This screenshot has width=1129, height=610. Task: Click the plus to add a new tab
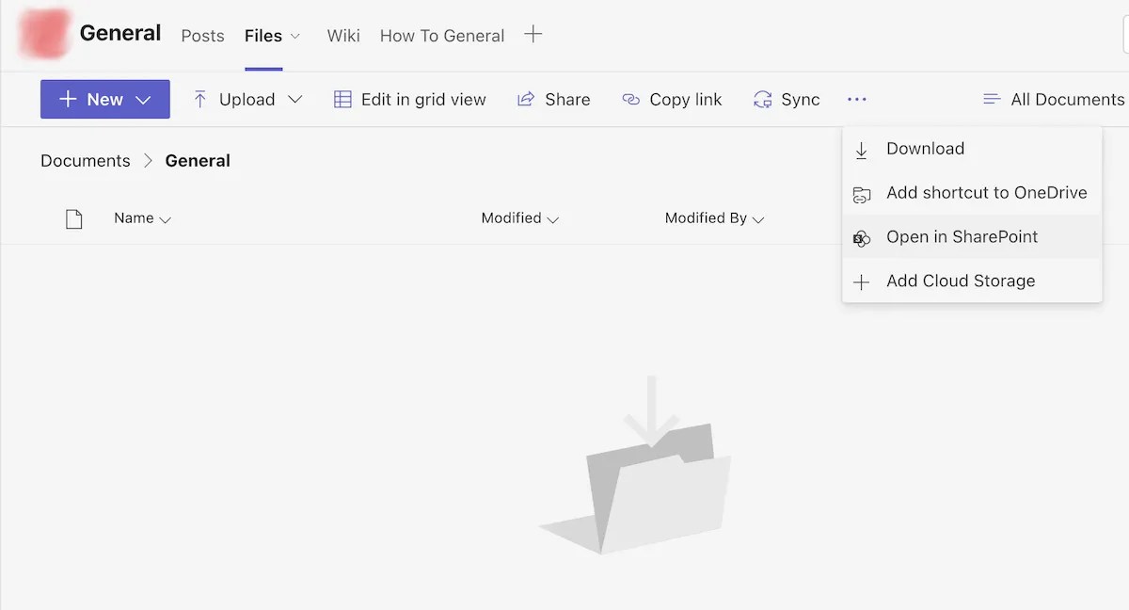[x=533, y=34]
